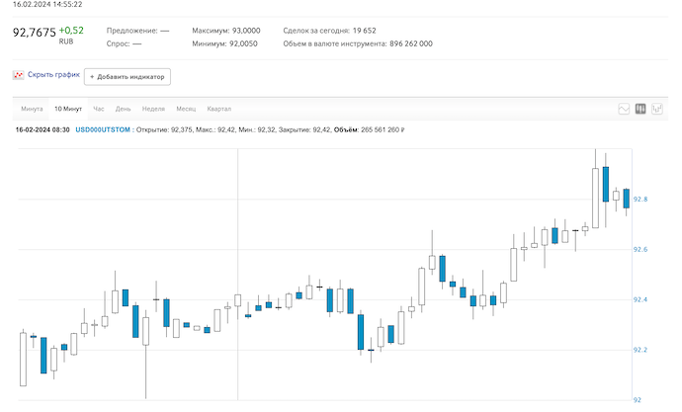Click the USD000UTSTOM instrument label
This screenshot has height=412, width=682.
[102, 129]
